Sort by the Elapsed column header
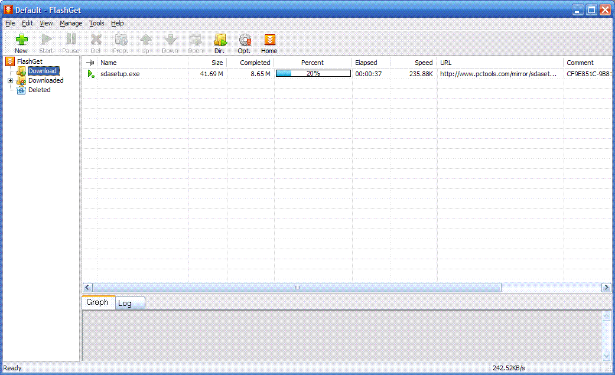615x375 pixels. (x=371, y=63)
